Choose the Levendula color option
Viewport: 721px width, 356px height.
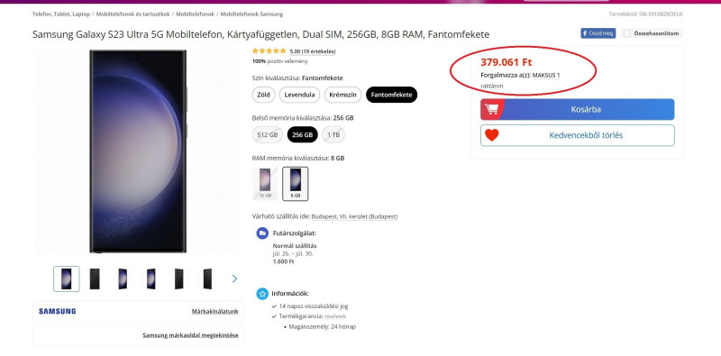[x=299, y=95]
